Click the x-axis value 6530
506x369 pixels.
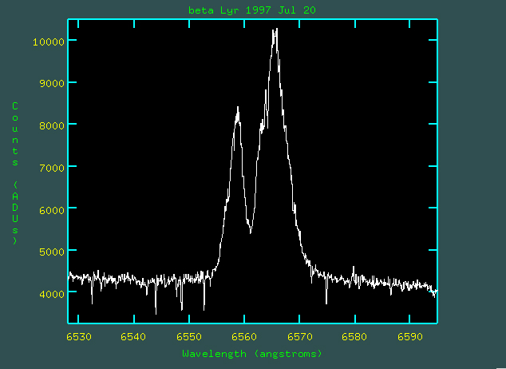pos(79,337)
